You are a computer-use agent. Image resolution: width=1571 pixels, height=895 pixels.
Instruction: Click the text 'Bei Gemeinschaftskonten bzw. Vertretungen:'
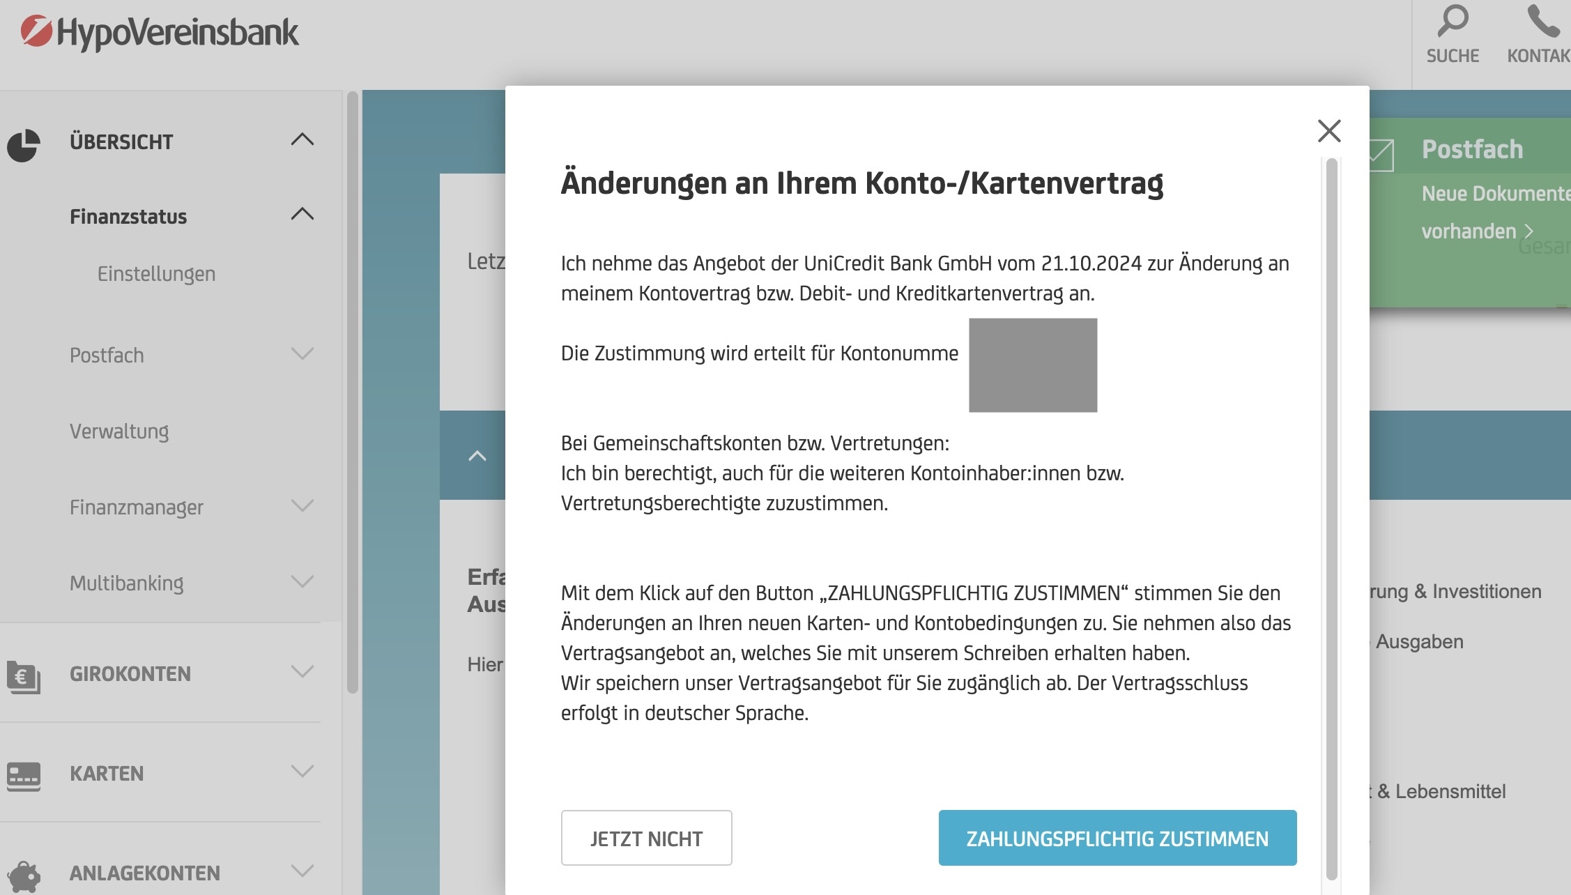pyautogui.click(x=755, y=443)
